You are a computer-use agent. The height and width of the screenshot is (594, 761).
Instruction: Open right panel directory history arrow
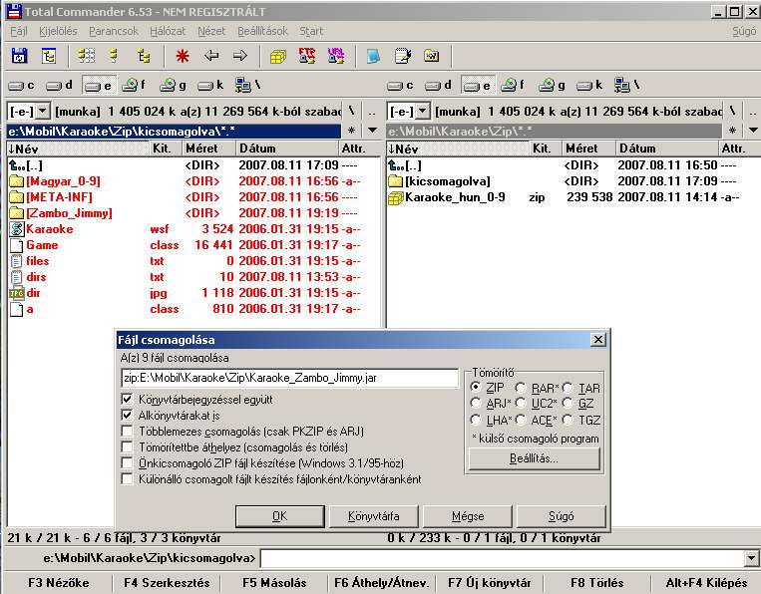click(x=753, y=131)
